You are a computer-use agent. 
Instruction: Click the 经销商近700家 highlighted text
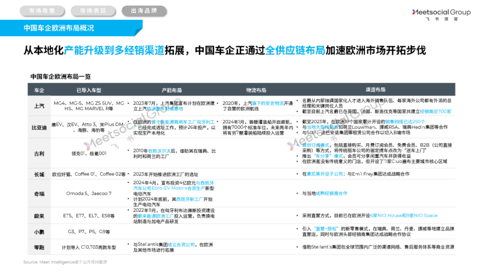pos(435,111)
